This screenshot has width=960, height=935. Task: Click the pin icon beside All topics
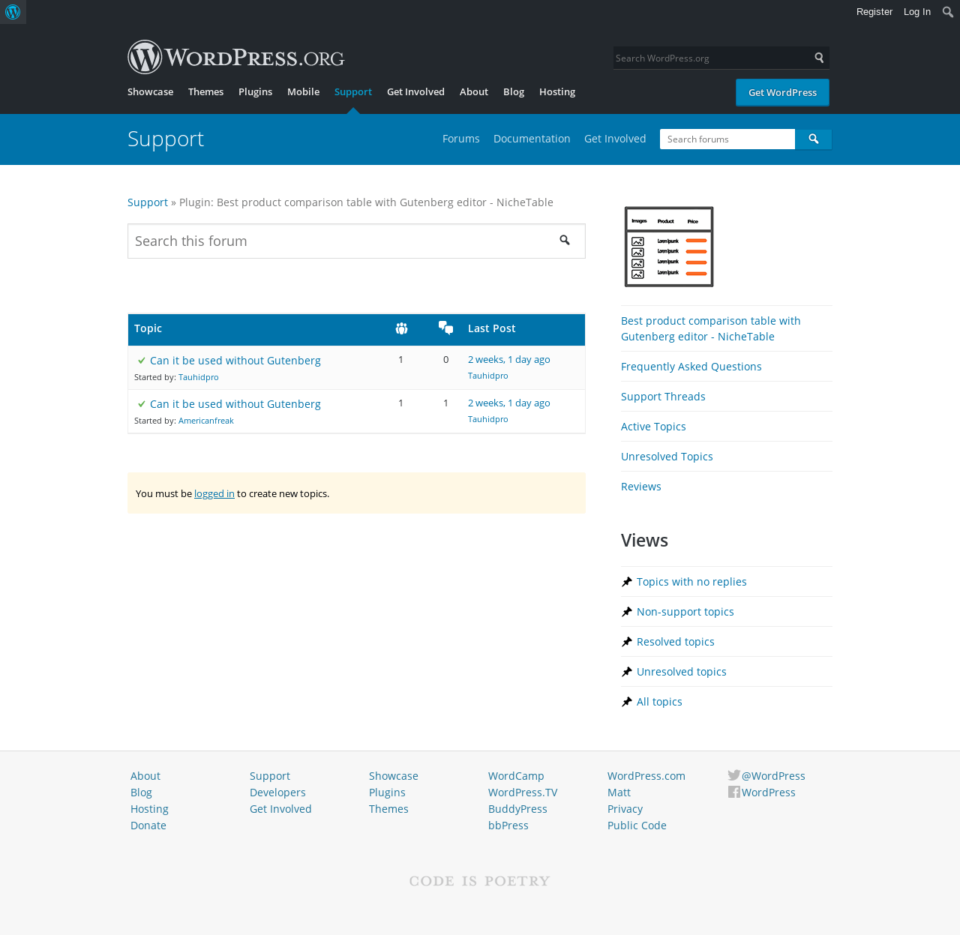tap(627, 702)
